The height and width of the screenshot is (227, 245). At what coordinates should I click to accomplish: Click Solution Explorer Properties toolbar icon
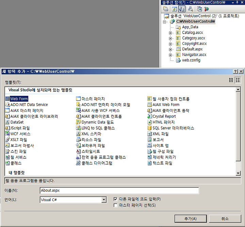166,9
